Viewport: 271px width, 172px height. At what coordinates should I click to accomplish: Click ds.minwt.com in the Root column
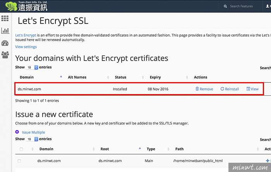(110, 161)
